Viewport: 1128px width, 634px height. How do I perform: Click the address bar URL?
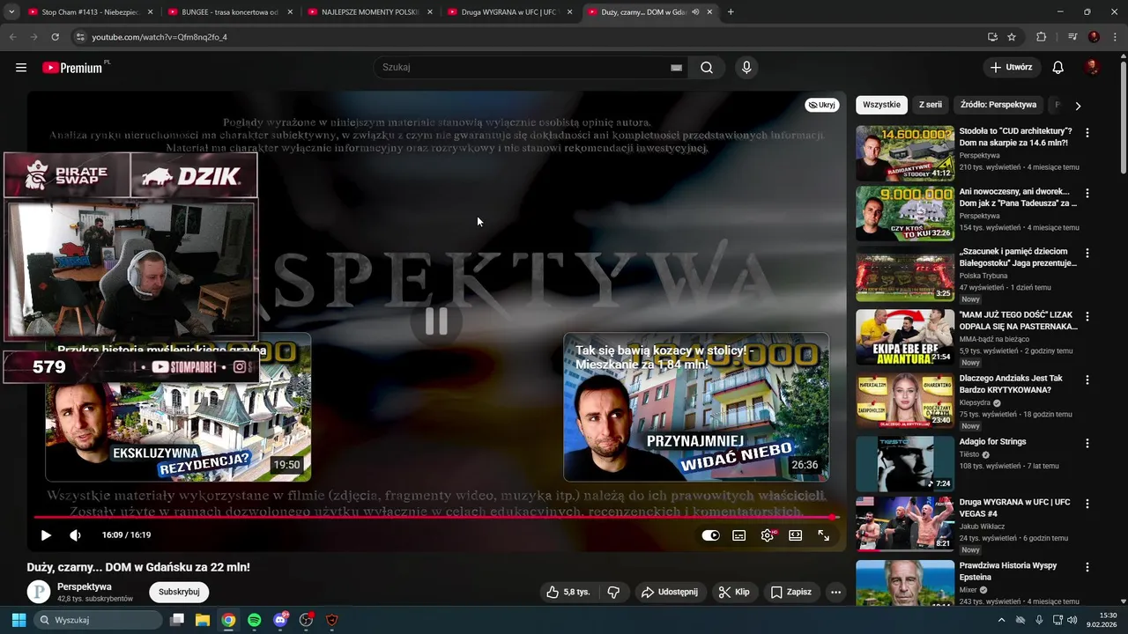160,37
